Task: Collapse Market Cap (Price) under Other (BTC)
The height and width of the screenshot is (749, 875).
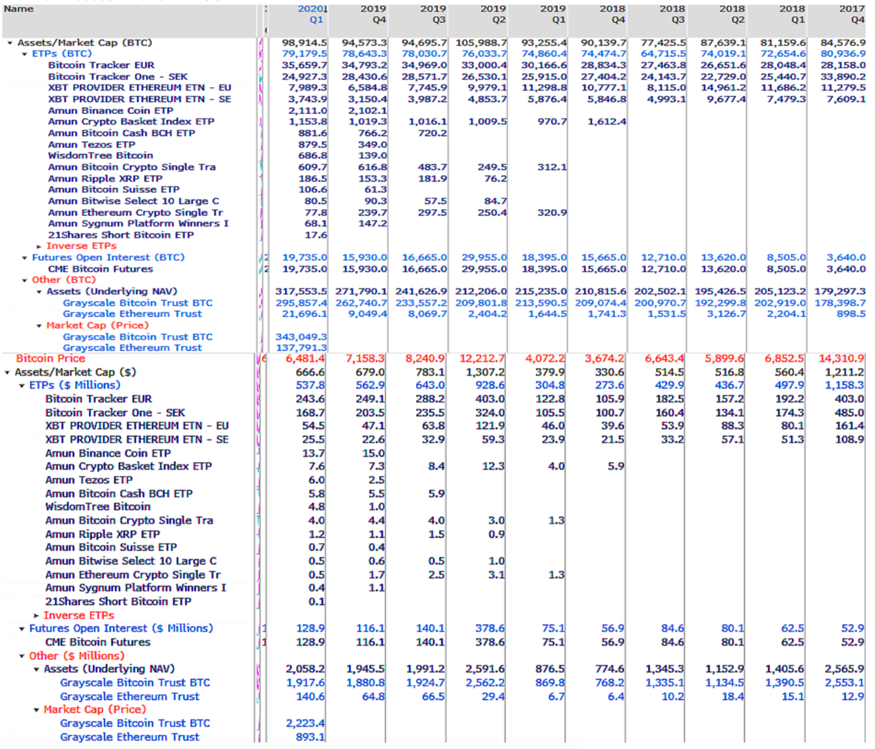Action: pyautogui.click(x=39, y=326)
